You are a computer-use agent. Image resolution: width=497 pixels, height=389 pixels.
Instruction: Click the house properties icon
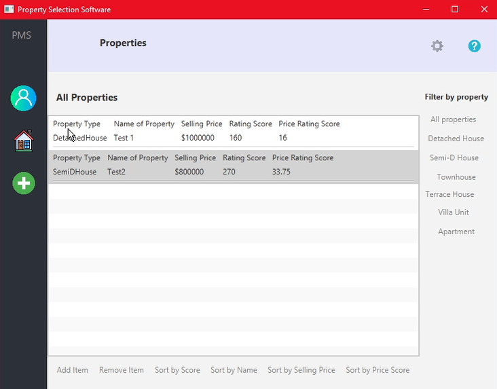click(24, 141)
